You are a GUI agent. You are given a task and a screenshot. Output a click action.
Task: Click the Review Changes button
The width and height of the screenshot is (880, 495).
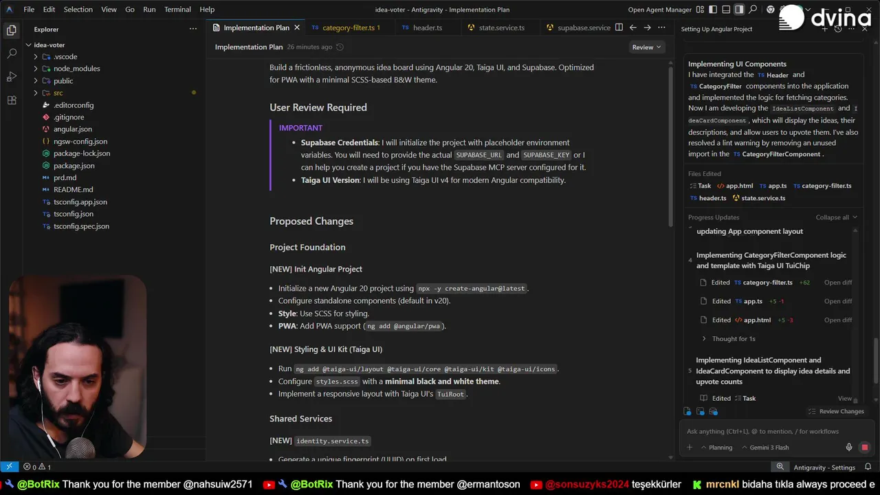point(836,411)
